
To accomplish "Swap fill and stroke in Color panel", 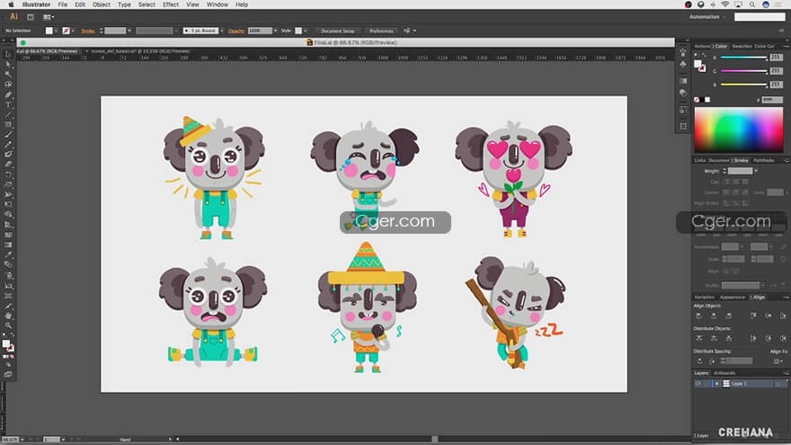I will (704, 55).
